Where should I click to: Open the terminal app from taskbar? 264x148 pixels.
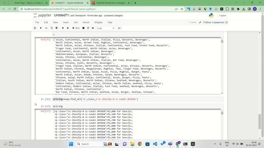point(185,144)
